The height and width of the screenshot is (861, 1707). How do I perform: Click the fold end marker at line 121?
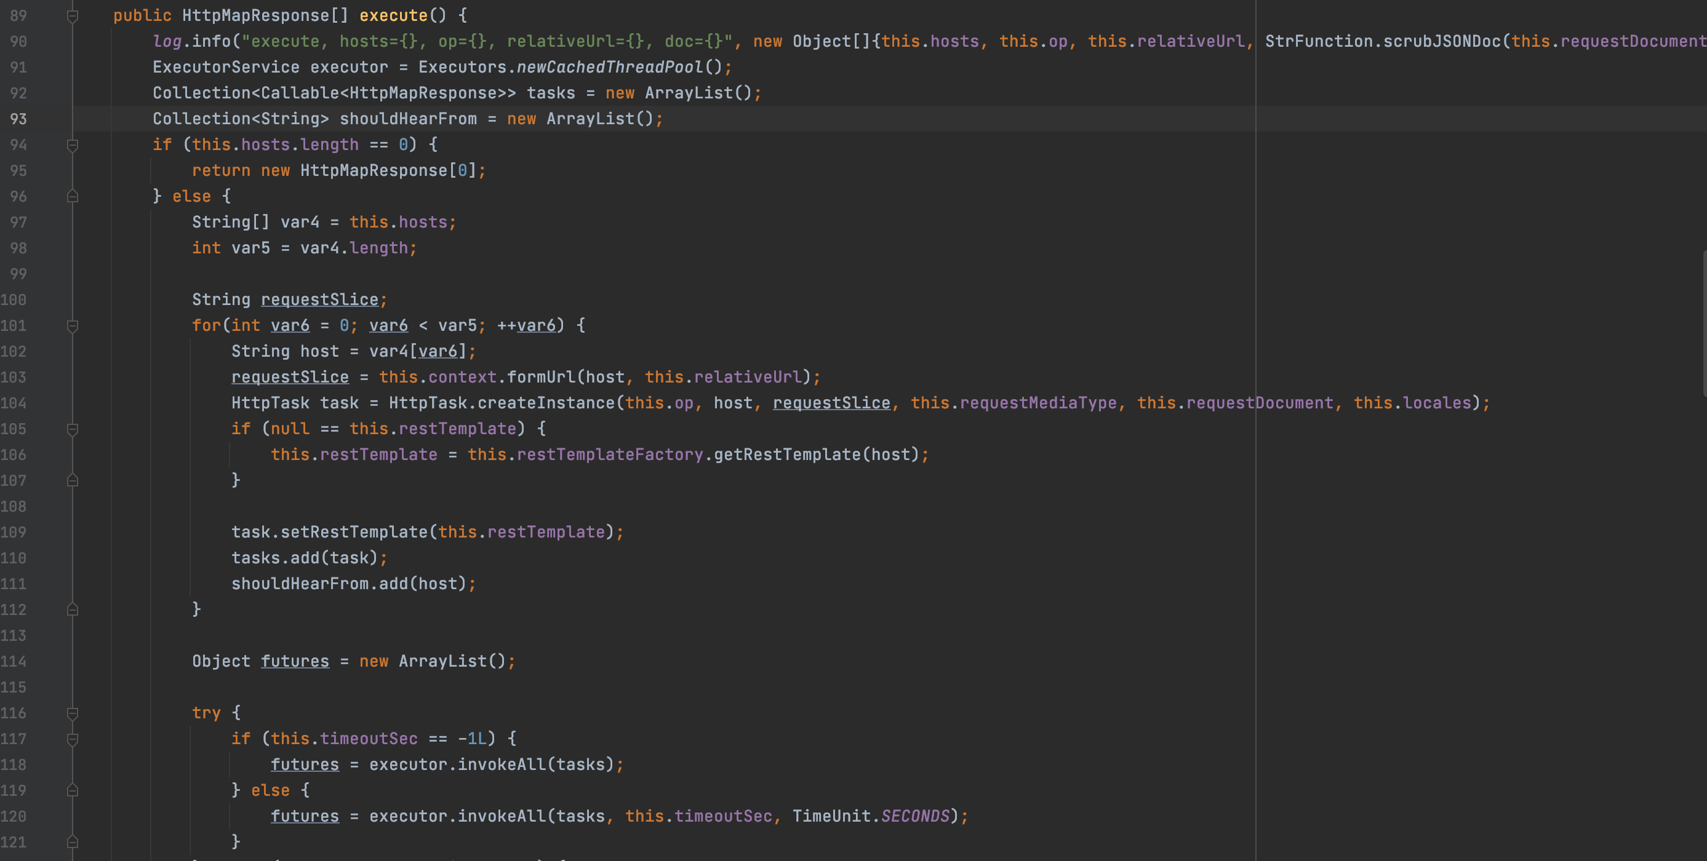coord(73,843)
